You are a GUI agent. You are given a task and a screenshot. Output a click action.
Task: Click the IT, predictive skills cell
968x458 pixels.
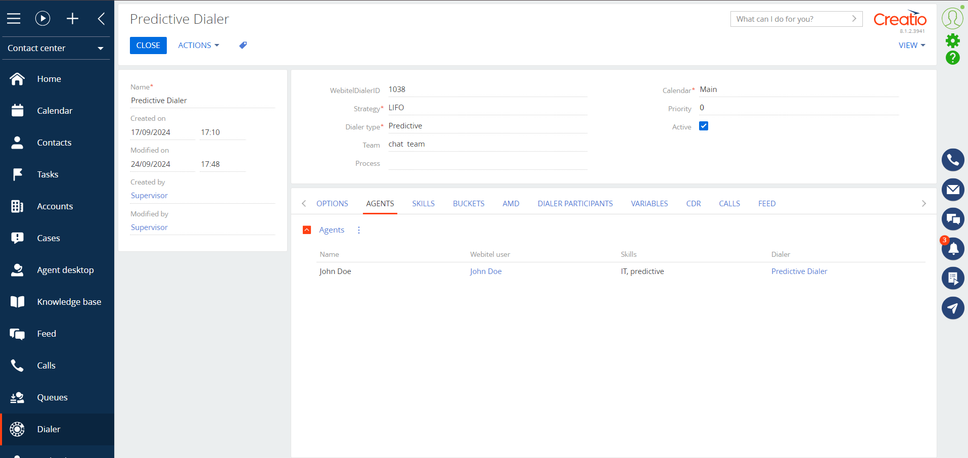(x=642, y=271)
